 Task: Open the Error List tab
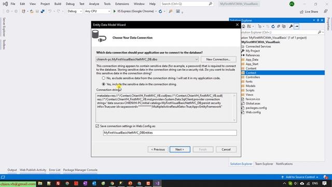pos(54,170)
